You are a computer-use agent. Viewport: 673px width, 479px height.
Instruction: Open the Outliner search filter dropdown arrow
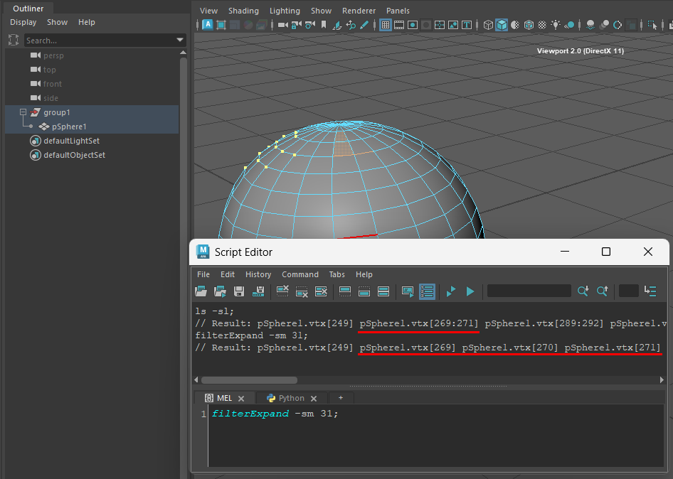click(180, 41)
